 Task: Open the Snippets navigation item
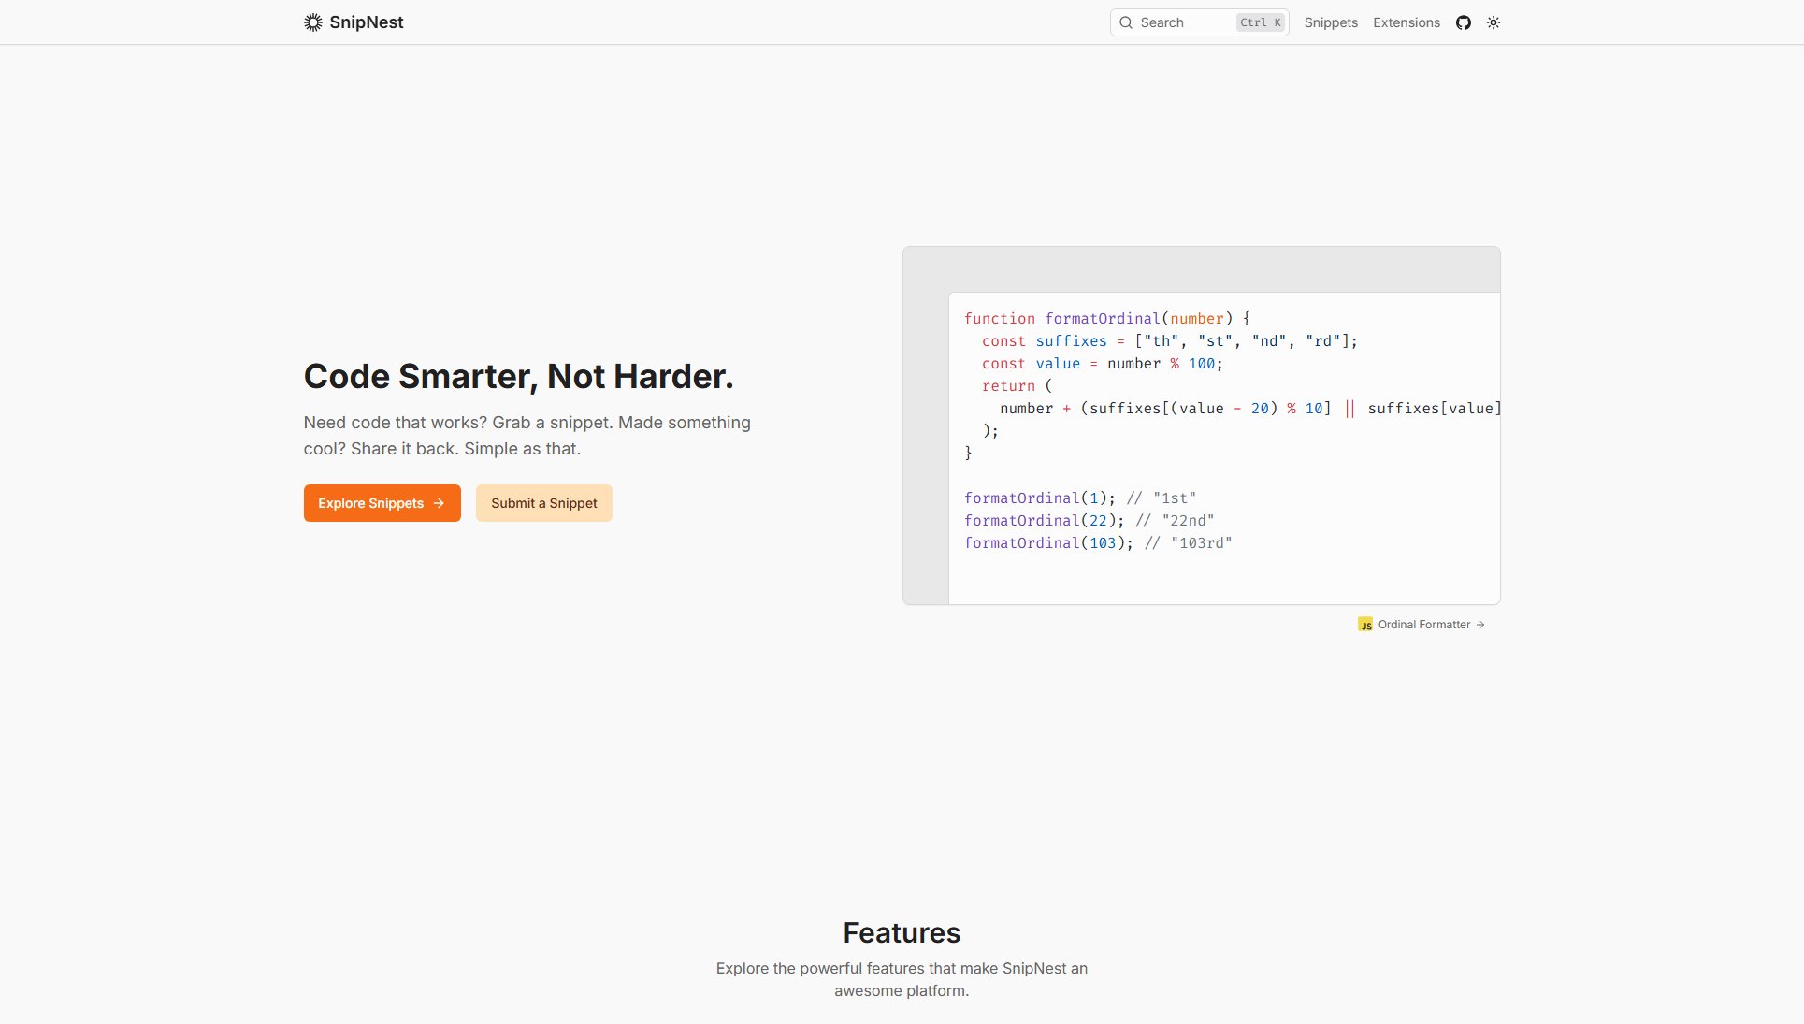coord(1331,22)
